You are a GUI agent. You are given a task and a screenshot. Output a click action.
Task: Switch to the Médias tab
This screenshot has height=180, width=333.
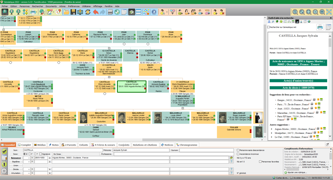click(x=40, y=145)
